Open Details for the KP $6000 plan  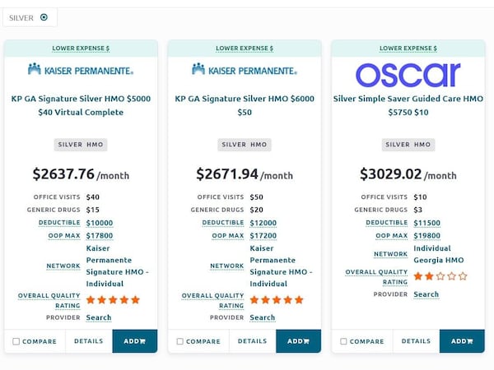click(253, 341)
